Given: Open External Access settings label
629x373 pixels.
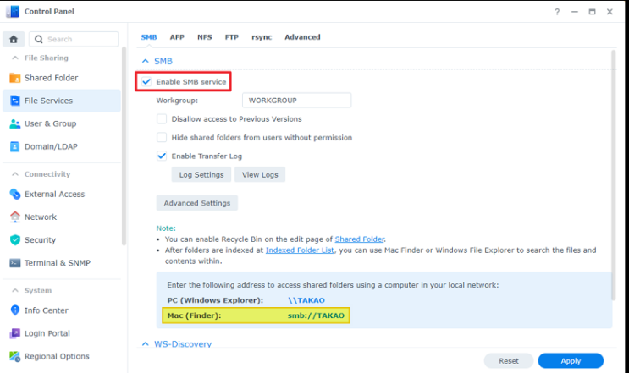Looking at the screenshot, I should tap(54, 194).
